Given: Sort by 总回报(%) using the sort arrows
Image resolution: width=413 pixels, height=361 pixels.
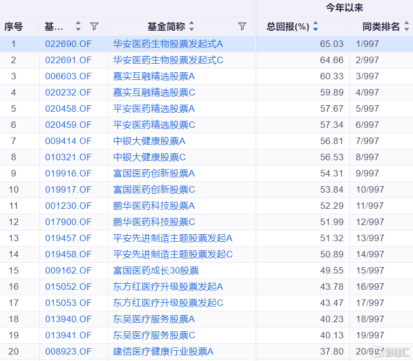Looking at the screenshot, I should tap(315, 26).
